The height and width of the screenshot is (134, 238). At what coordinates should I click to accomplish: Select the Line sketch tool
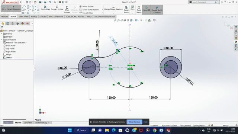tap(23, 7)
